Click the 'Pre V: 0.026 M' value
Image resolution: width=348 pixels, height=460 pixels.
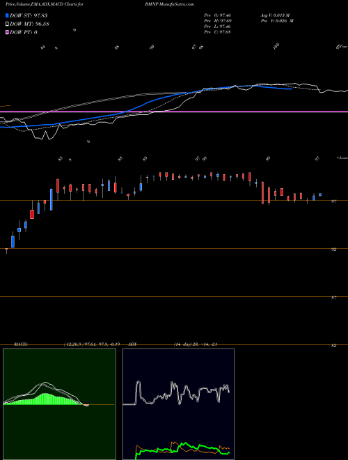[278, 21]
